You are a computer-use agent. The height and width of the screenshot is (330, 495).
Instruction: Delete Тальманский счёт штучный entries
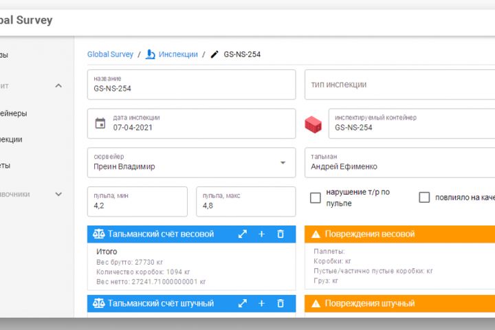280,303
